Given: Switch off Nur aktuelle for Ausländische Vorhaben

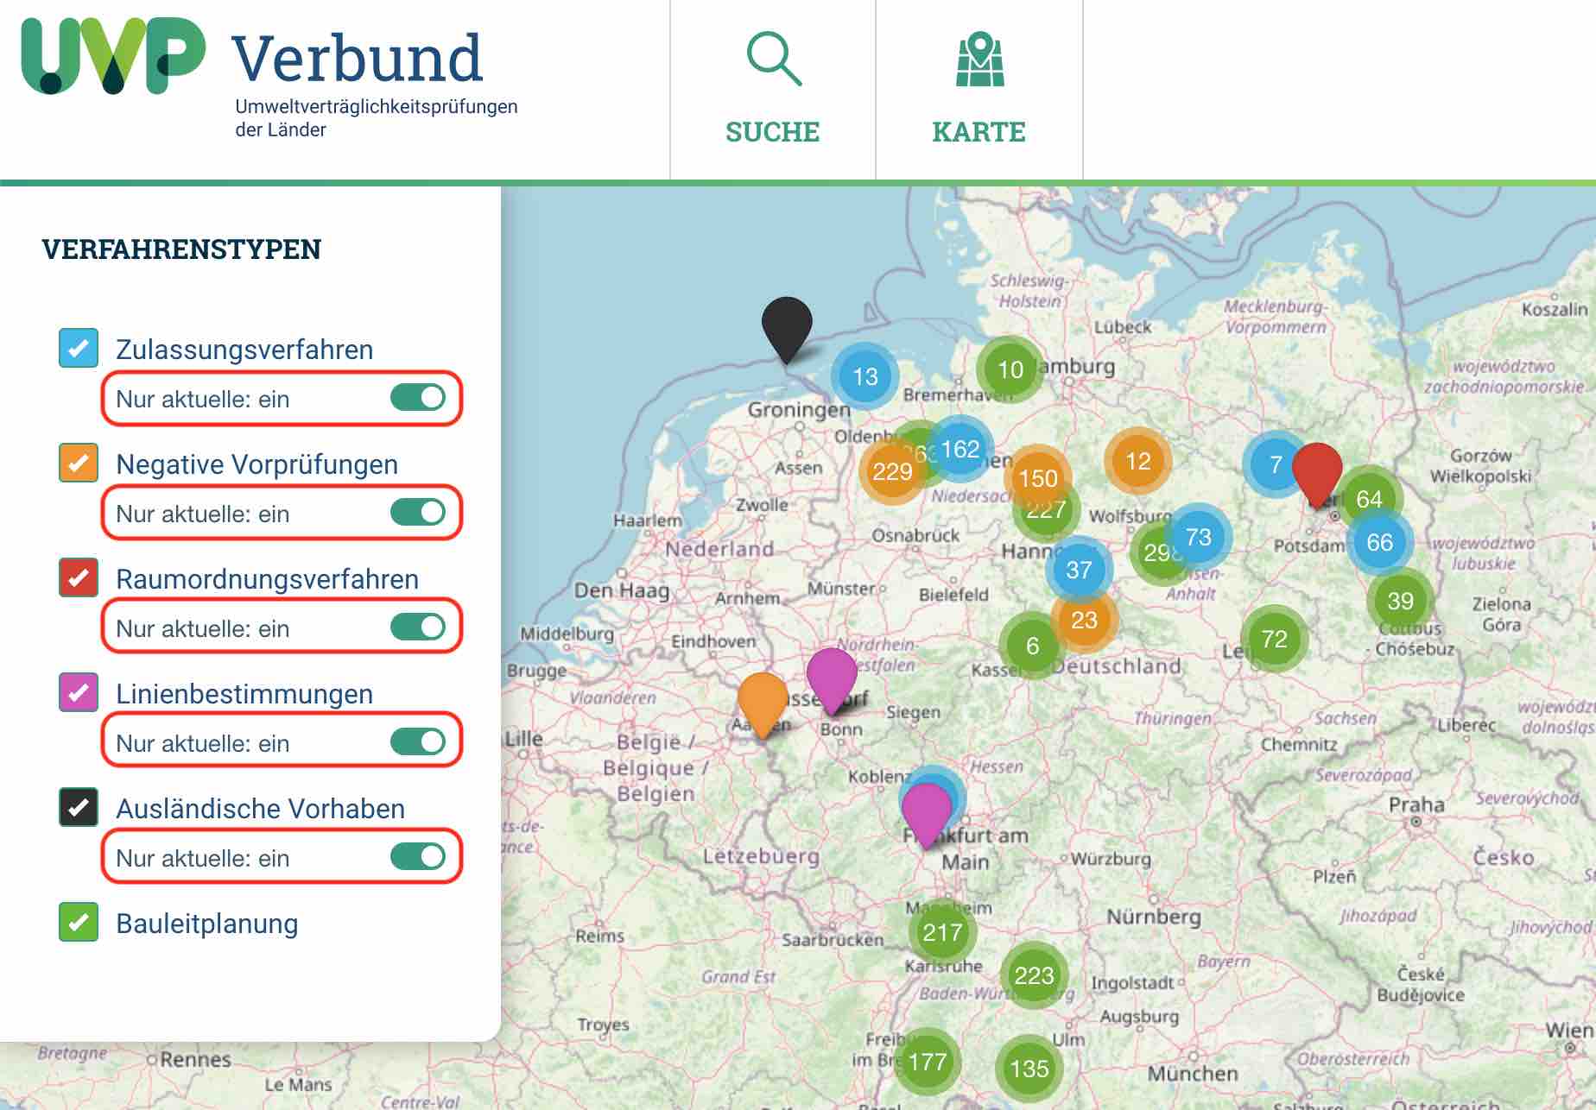Looking at the screenshot, I should click(x=418, y=856).
